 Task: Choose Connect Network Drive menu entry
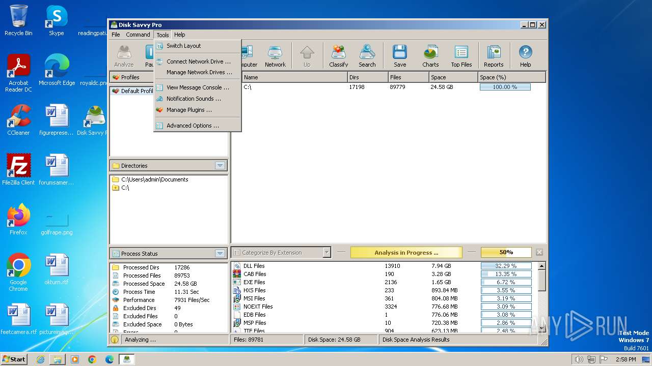(x=198, y=62)
